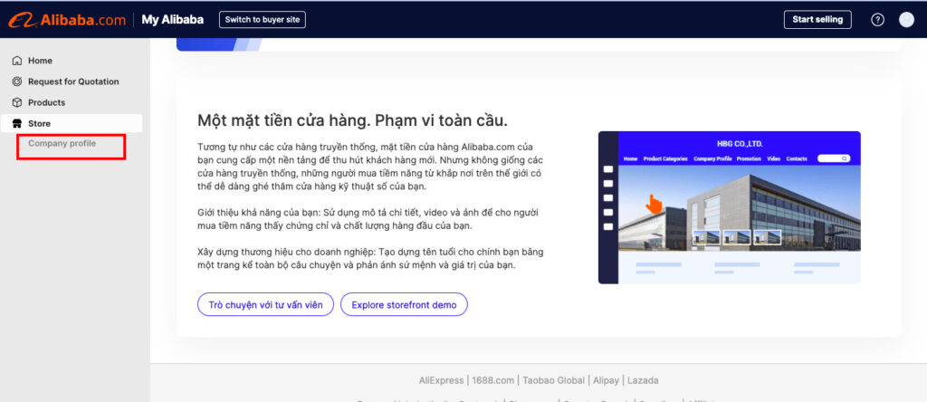This screenshot has width=927, height=402.
Task: Click the Store shop icon
Action: tap(16, 123)
